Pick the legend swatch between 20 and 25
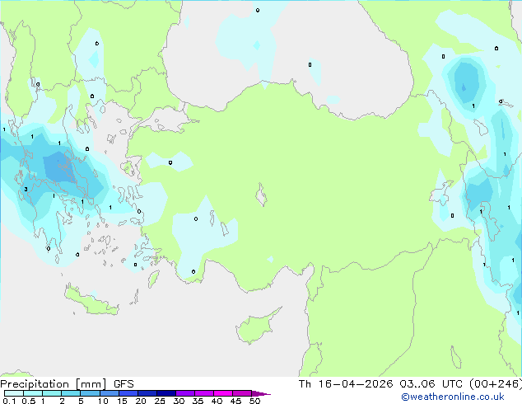 pos(147,393)
